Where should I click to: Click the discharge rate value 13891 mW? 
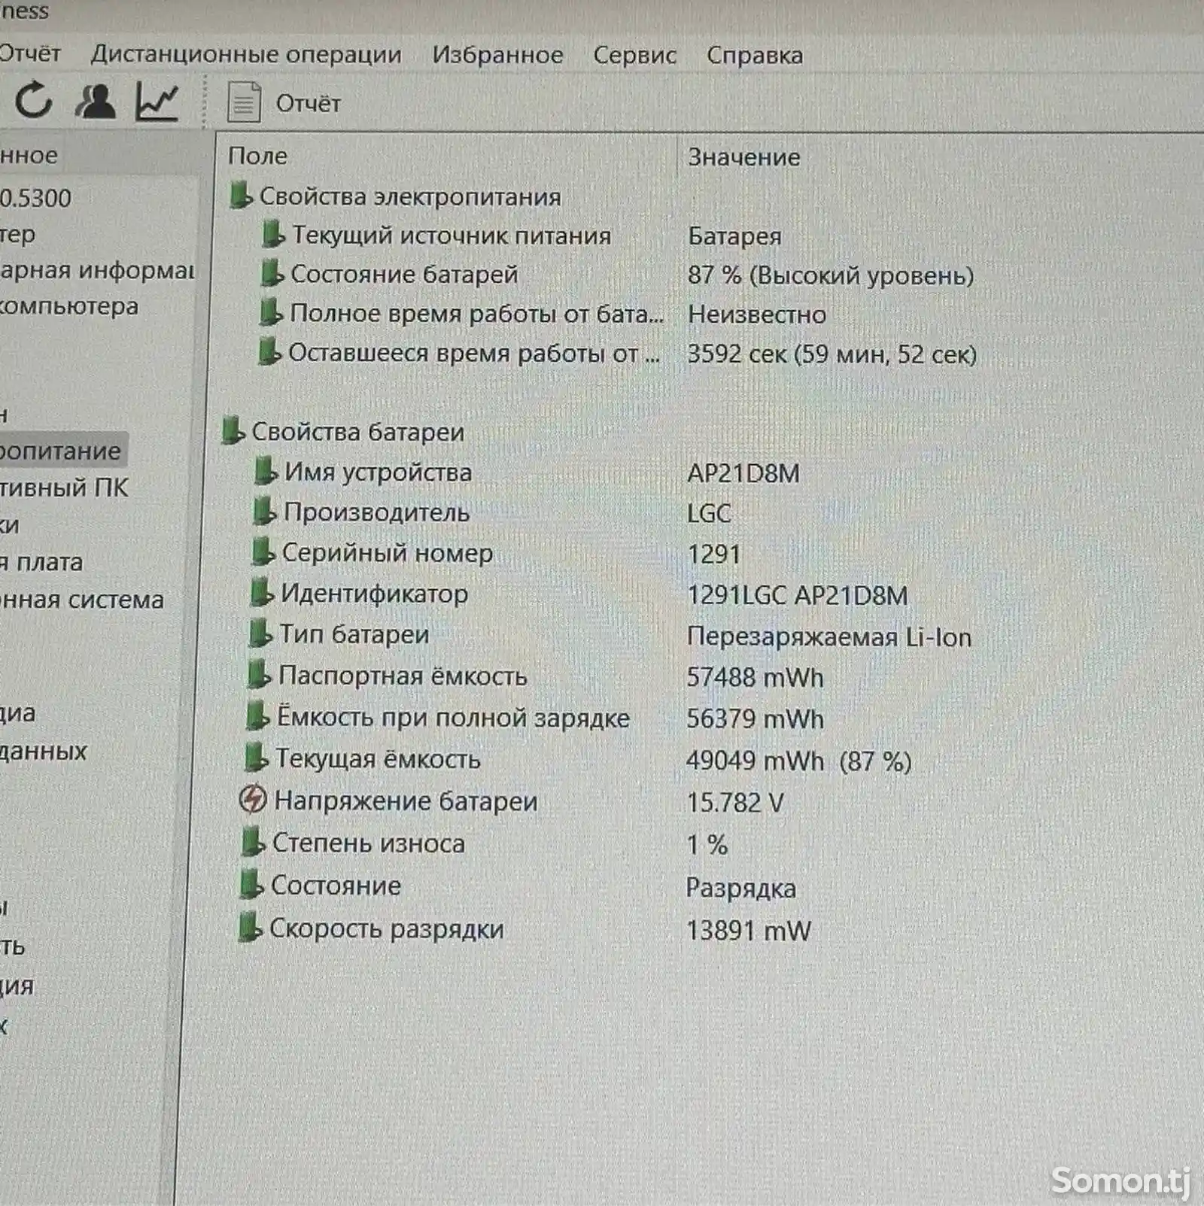[x=748, y=931]
